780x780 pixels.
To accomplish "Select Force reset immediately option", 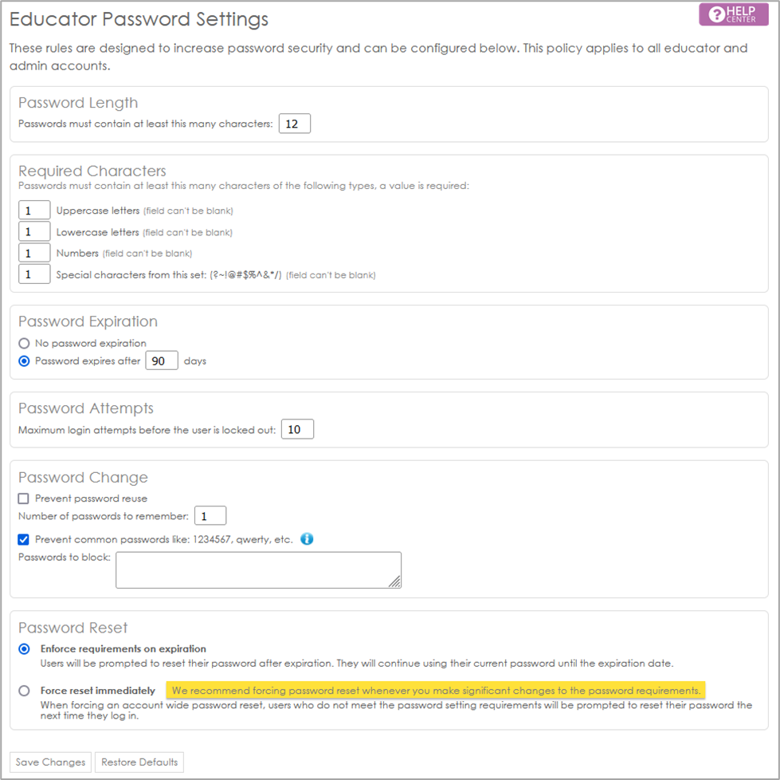I will coord(24,691).
